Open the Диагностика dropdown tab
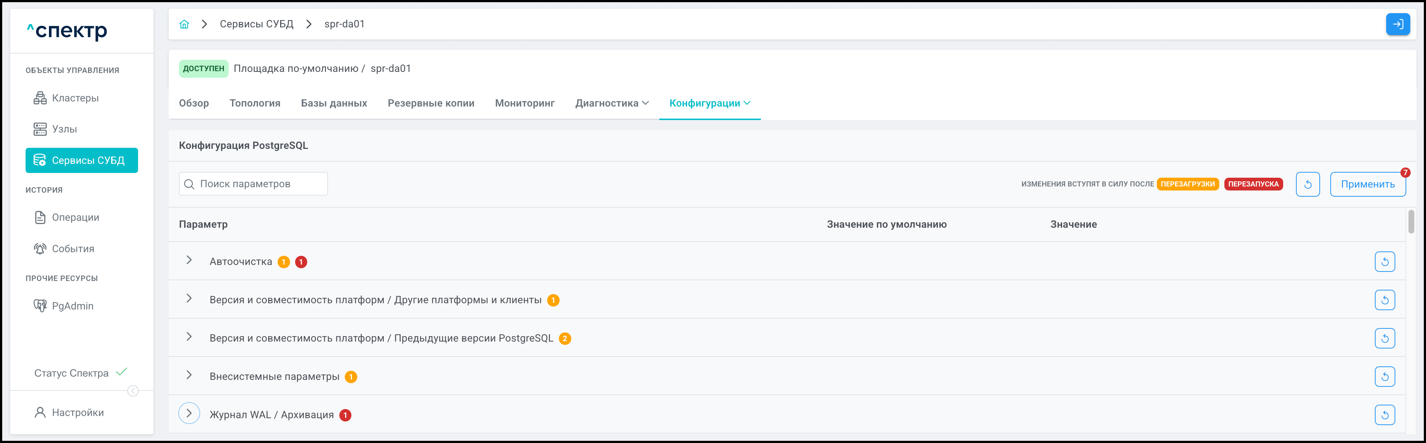This screenshot has width=1426, height=443. 612,103
